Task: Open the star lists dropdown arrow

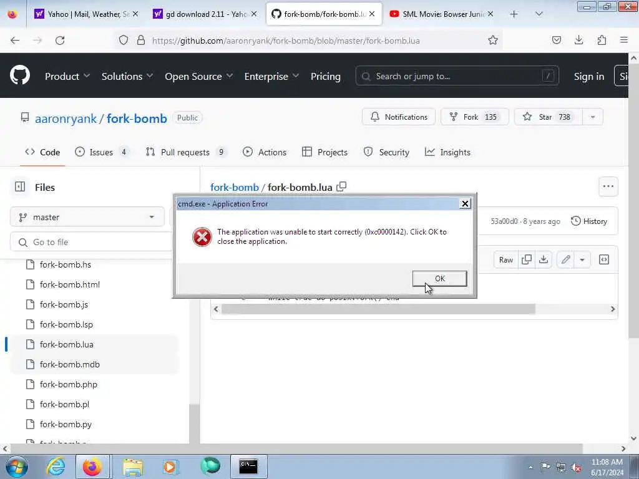Action: (x=593, y=117)
